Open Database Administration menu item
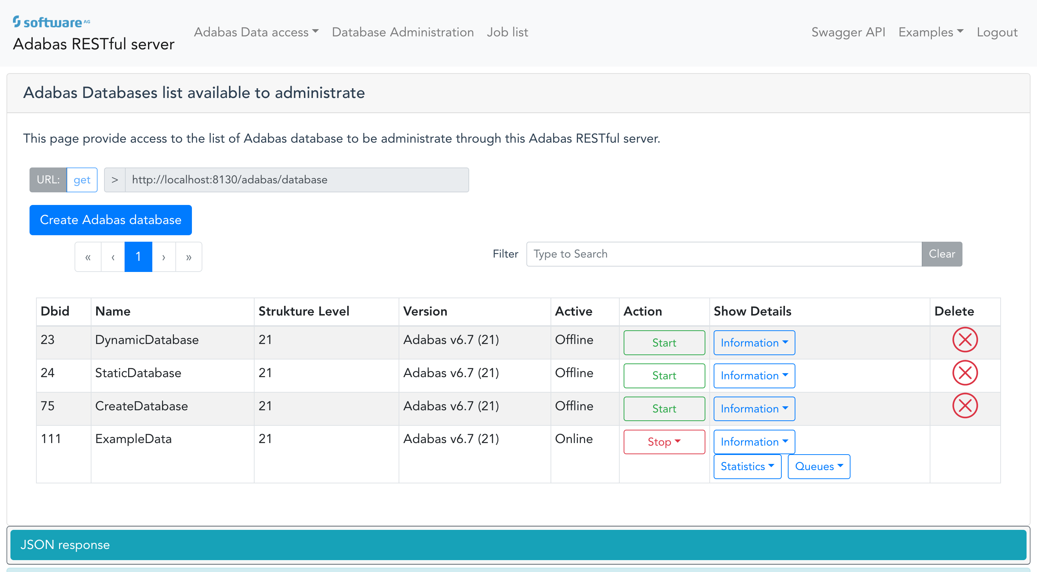The width and height of the screenshot is (1037, 572). pos(403,32)
